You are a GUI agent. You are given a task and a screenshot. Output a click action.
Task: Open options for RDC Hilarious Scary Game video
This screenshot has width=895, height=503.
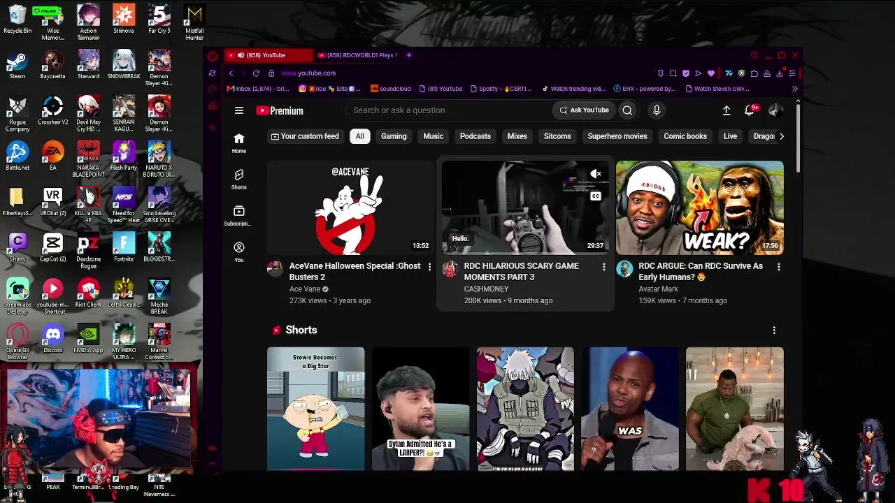(x=604, y=267)
